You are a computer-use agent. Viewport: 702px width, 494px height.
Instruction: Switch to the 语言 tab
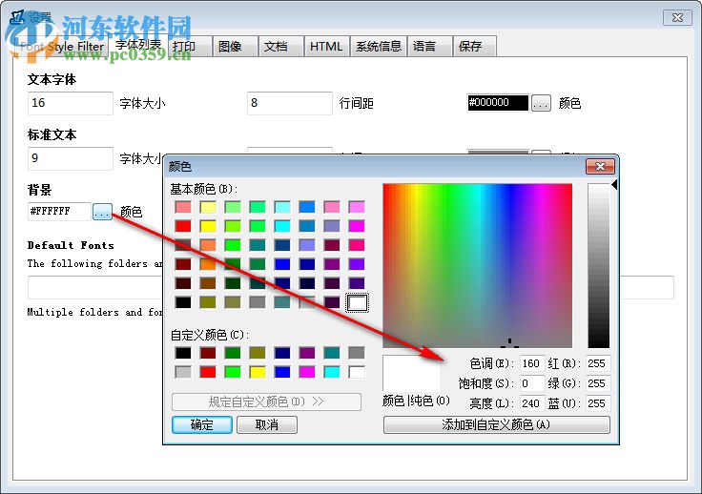[x=429, y=46]
